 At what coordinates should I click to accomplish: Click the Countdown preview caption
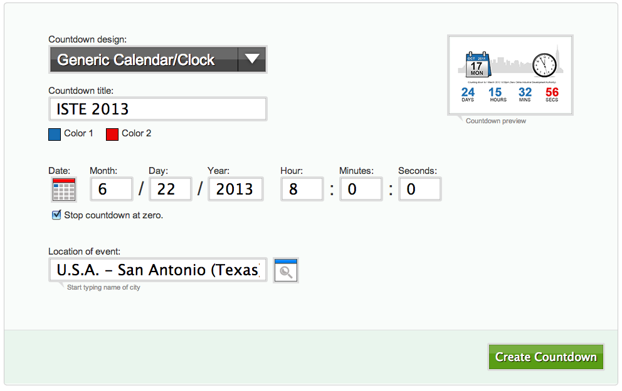click(x=496, y=121)
